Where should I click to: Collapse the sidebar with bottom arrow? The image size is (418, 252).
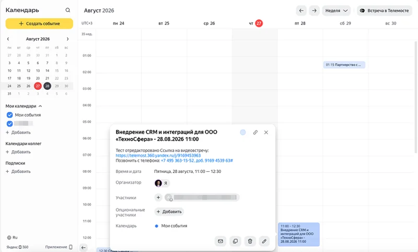(84, 247)
